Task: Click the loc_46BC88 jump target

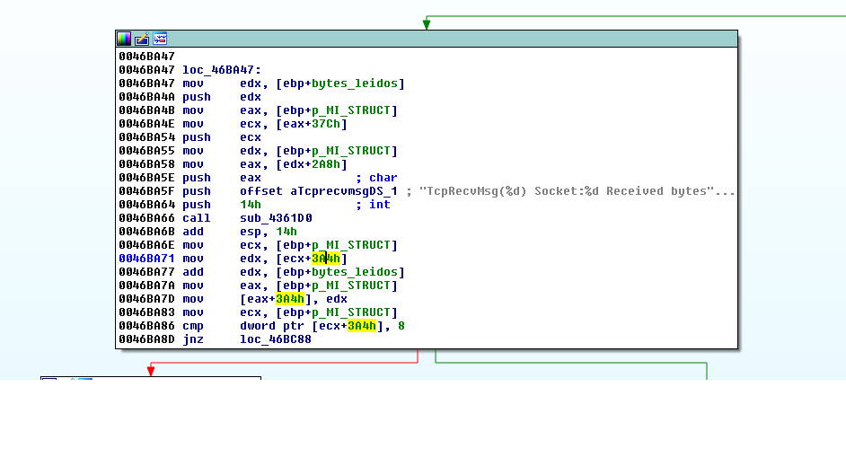Action: 276,339
